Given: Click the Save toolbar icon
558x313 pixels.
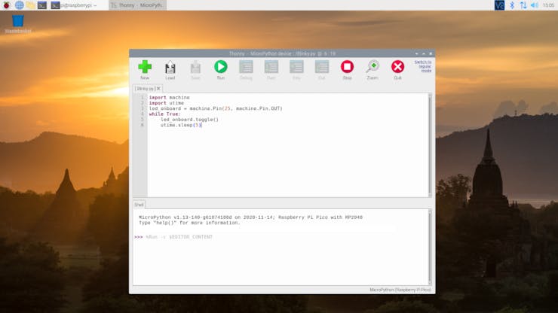Looking at the screenshot, I should [195, 69].
